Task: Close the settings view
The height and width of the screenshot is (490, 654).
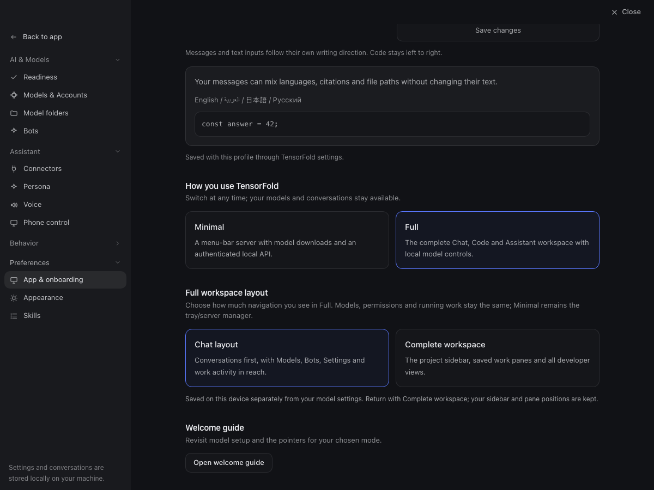Action: pos(626,12)
